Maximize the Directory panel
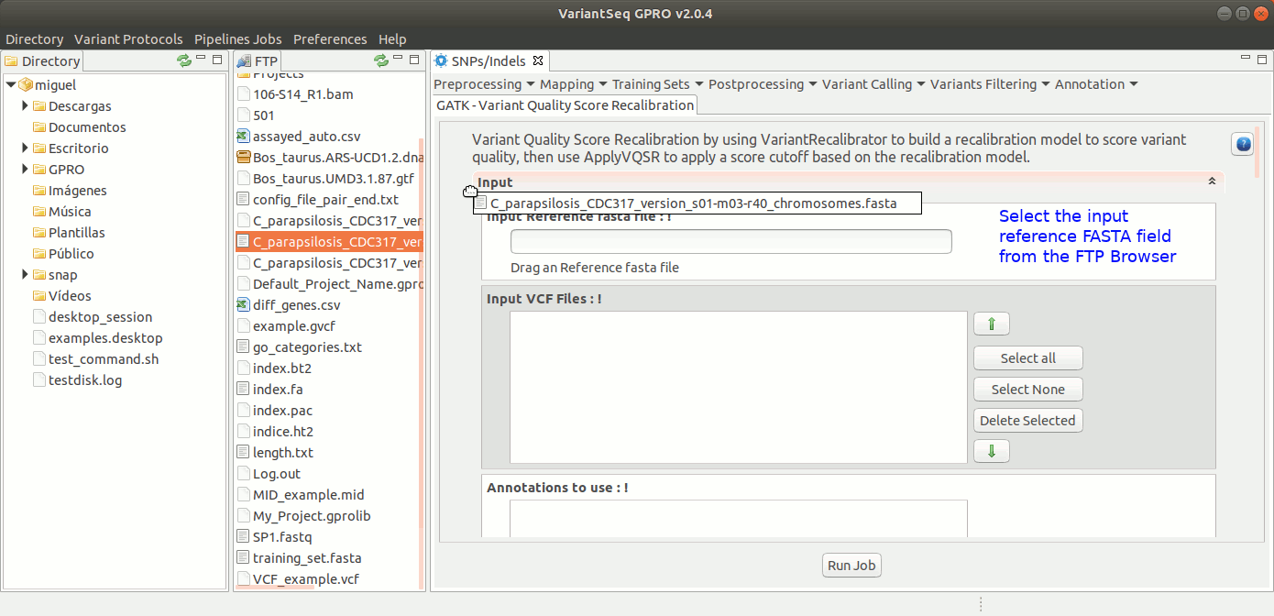1274x616 pixels. [217, 60]
